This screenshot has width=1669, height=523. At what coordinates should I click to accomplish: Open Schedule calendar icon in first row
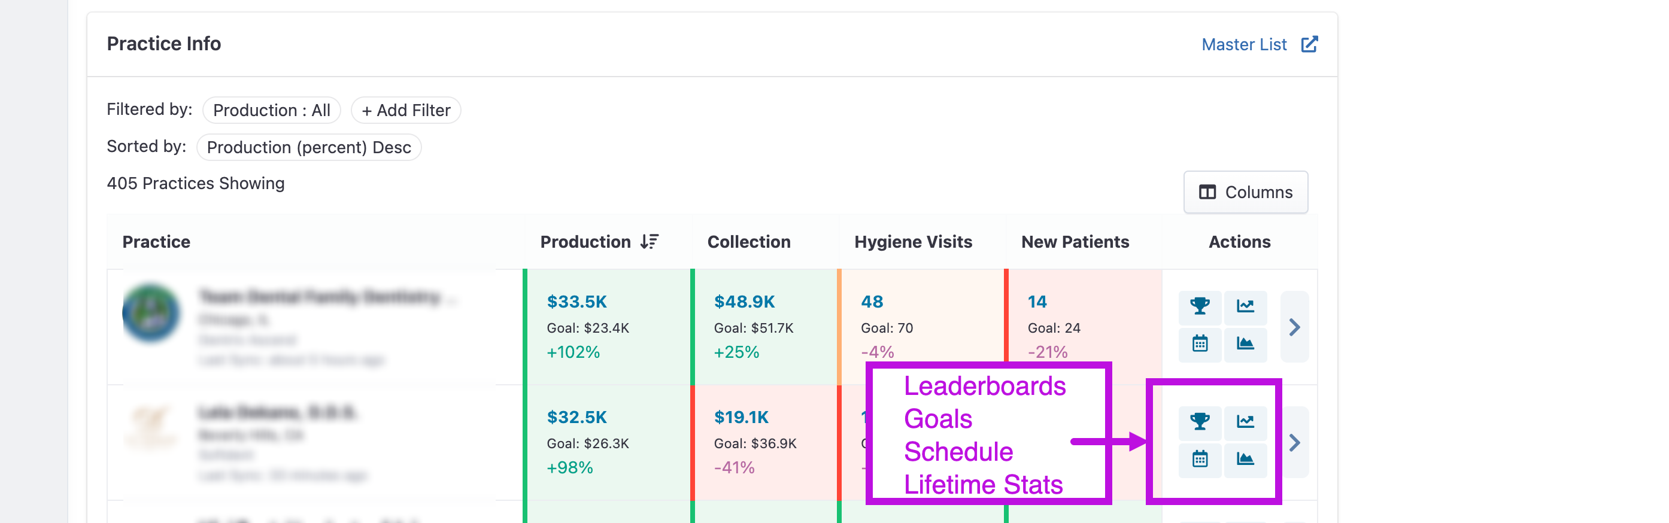[x=1200, y=343]
